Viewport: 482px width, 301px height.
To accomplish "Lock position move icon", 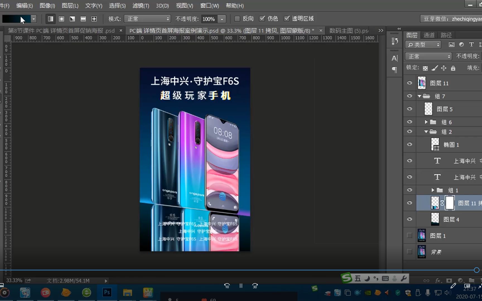I will (x=444, y=68).
